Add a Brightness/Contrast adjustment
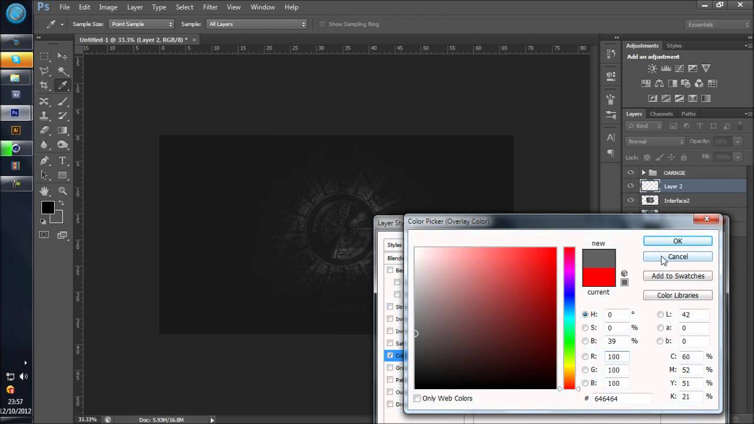 coord(652,69)
